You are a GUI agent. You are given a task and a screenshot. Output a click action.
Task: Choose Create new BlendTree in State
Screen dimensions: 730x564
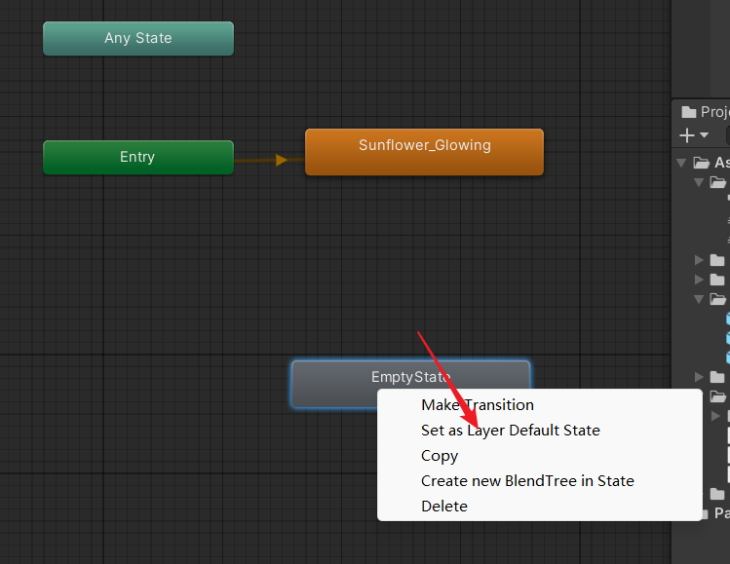click(527, 480)
